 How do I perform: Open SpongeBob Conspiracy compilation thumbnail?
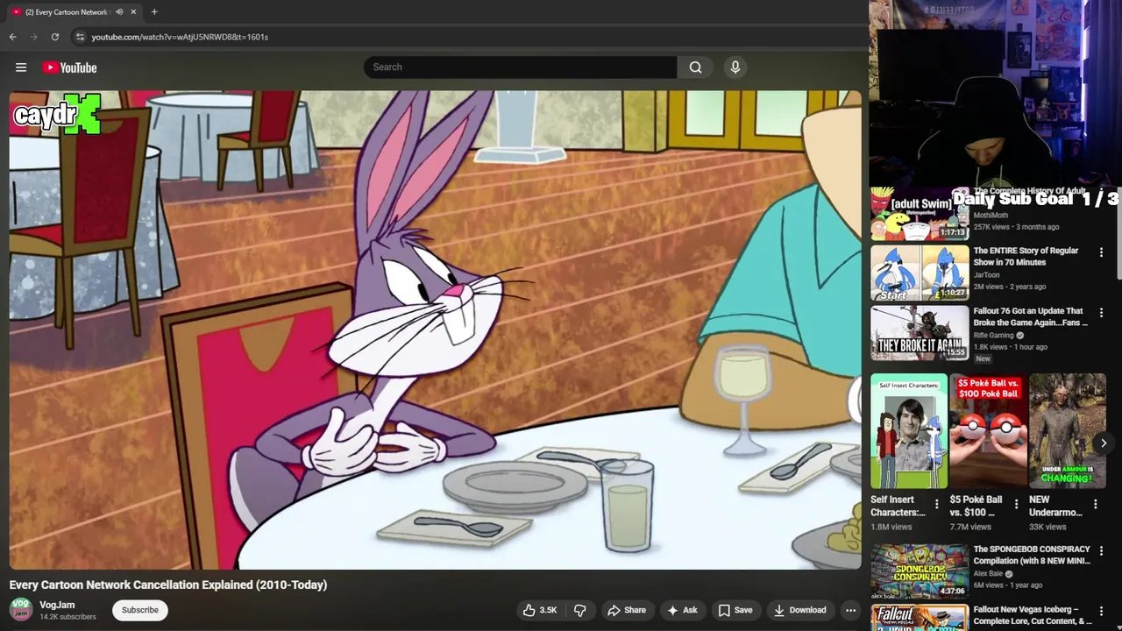[x=920, y=571]
